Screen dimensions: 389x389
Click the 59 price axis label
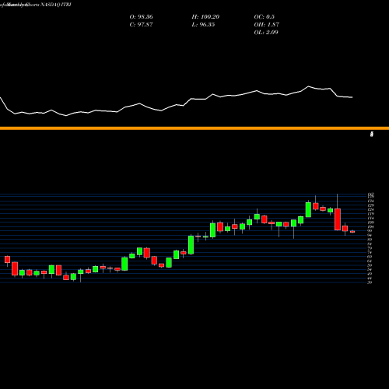coord(370,265)
